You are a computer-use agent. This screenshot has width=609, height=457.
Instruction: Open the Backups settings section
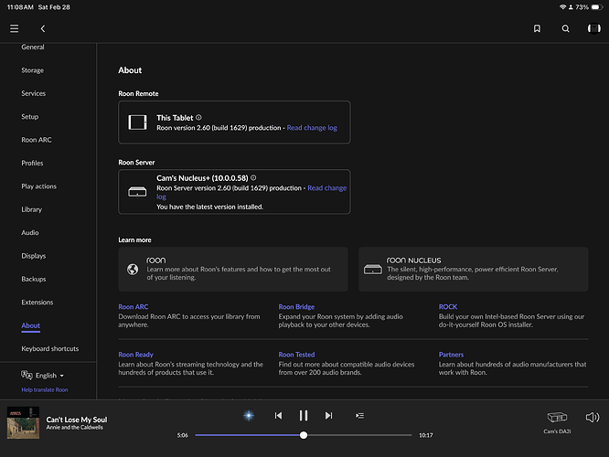pyautogui.click(x=34, y=279)
